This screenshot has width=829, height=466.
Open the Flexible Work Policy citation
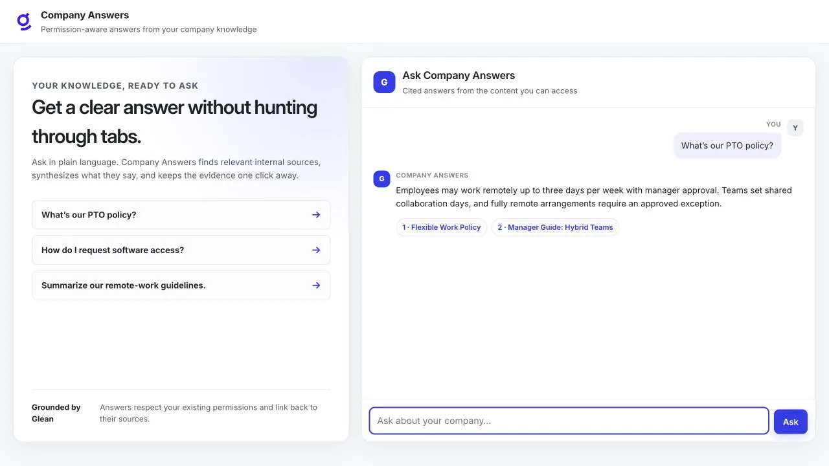[x=442, y=227]
